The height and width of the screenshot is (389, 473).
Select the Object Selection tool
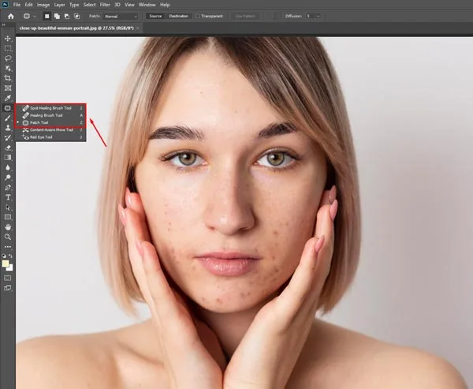[x=8, y=69]
